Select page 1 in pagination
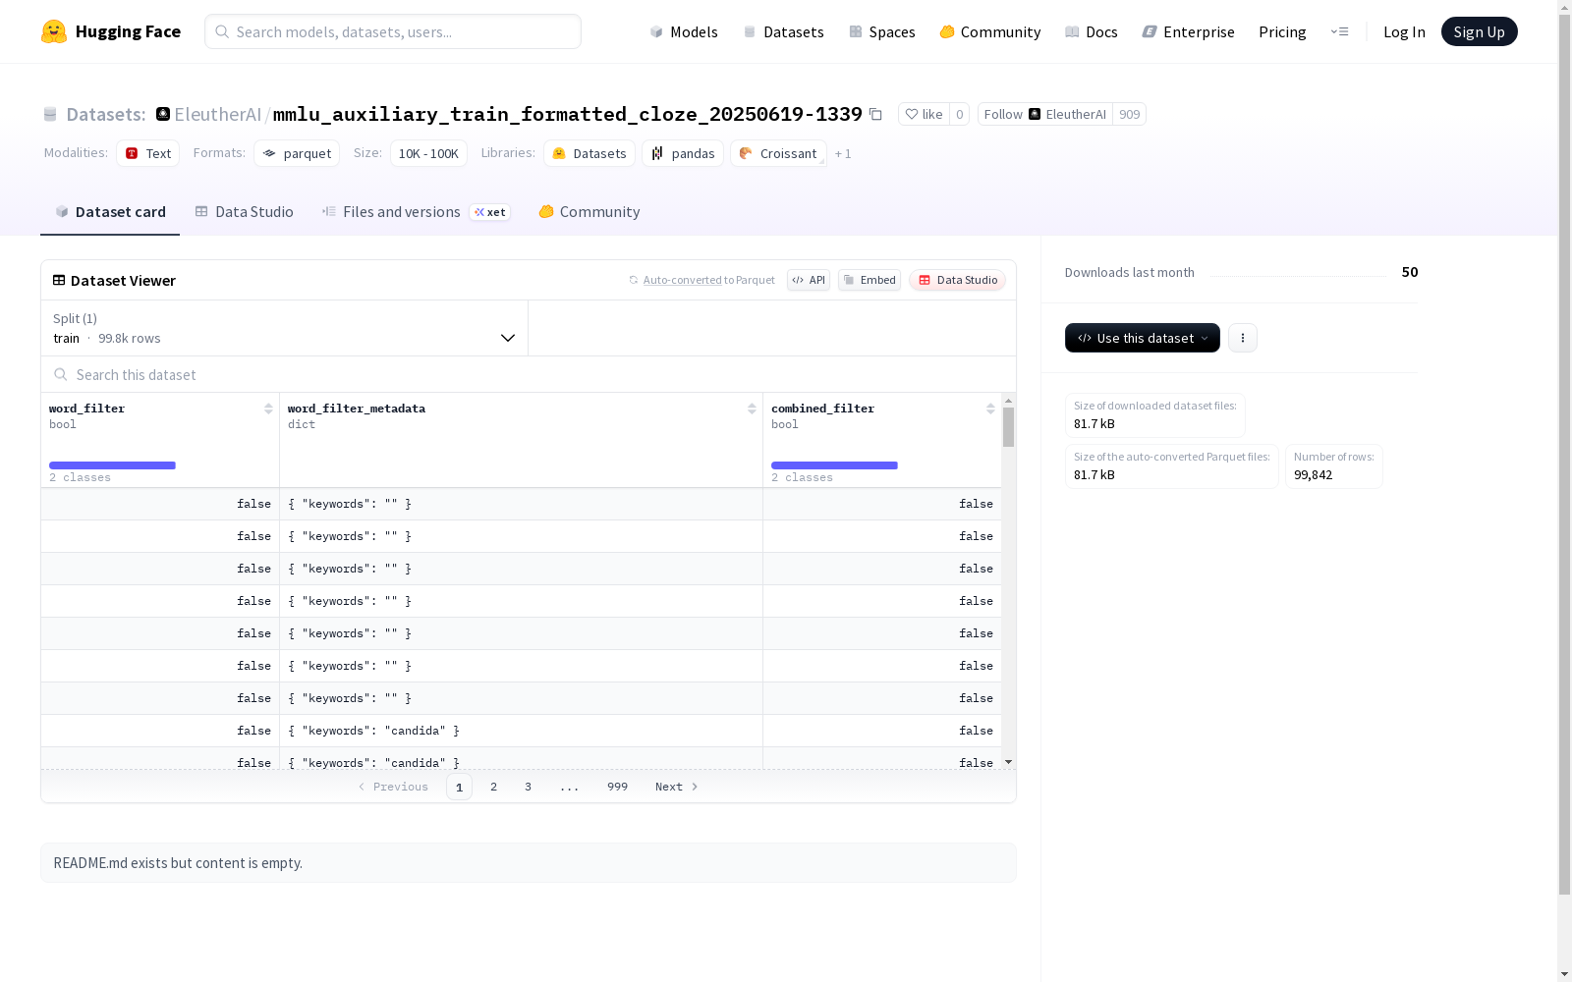The image size is (1572, 982). [x=459, y=787]
